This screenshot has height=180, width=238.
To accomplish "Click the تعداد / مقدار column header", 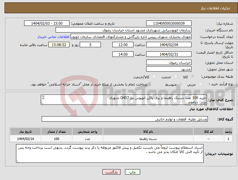I will [56, 132].
